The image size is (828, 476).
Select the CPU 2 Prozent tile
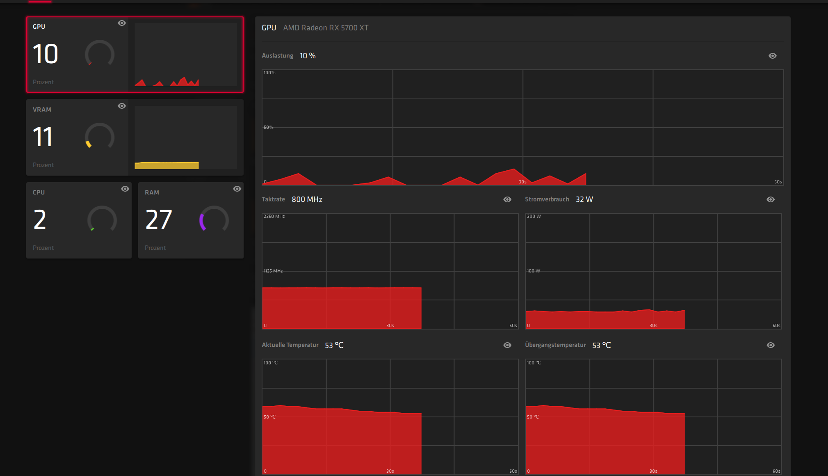[x=79, y=220]
